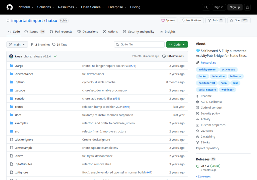The height and width of the screenshot is (180, 257).
Task: Click kwaa's avatar in latest commit row
Action: tap(11, 56)
